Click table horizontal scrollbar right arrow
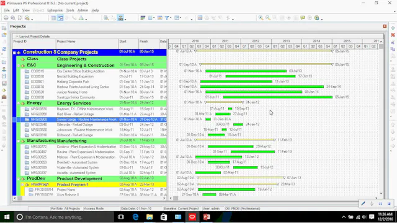 (164, 198)
